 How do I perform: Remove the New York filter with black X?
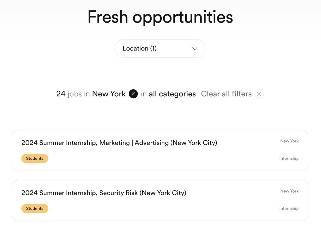pos(133,94)
